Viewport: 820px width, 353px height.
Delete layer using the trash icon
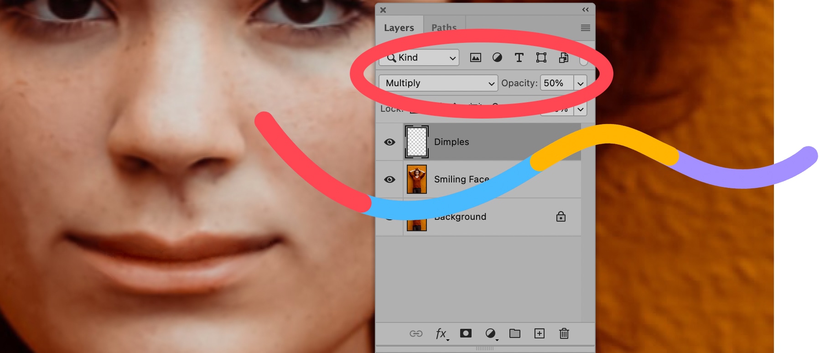pos(564,333)
